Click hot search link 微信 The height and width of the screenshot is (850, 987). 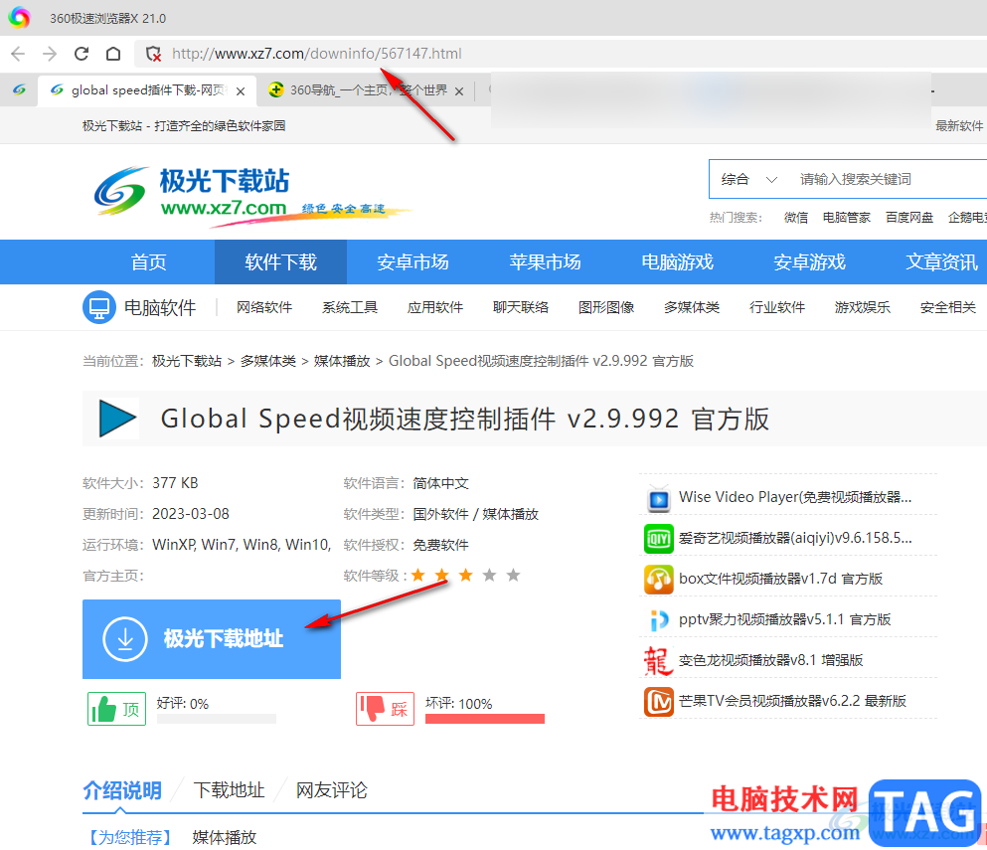(795, 217)
